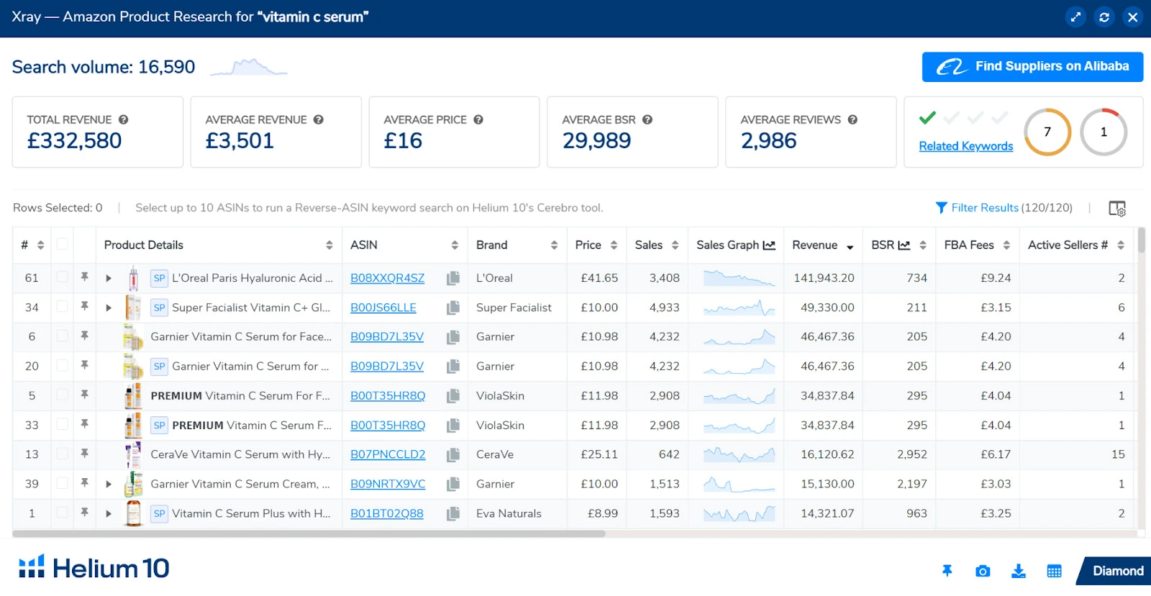The height and width of the screenshot is (596, 1151).
Task: Open the grid view icon in footer
Action: coord(1054,571)
